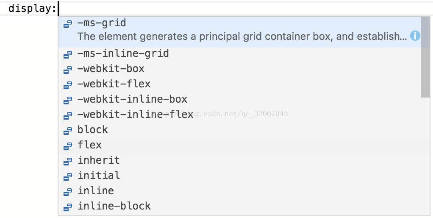Image resolution: width=433 pixels, height=218 pixels.
Task: Click the completion popup scrollbar thumb
Action: [x=425, y=57]
